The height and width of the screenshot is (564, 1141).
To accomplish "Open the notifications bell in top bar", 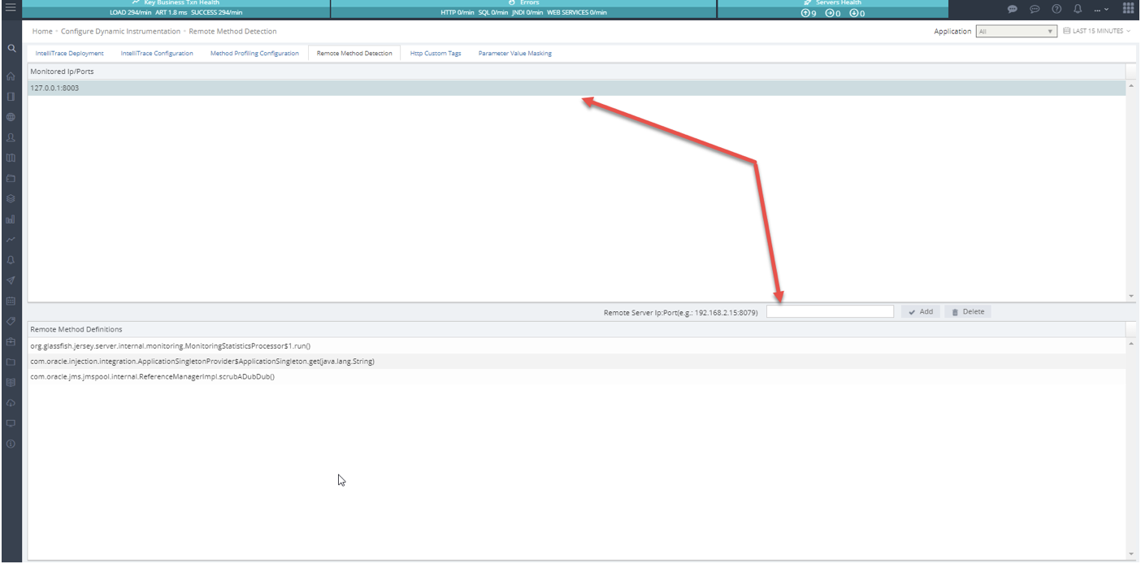I will 1078,9.
